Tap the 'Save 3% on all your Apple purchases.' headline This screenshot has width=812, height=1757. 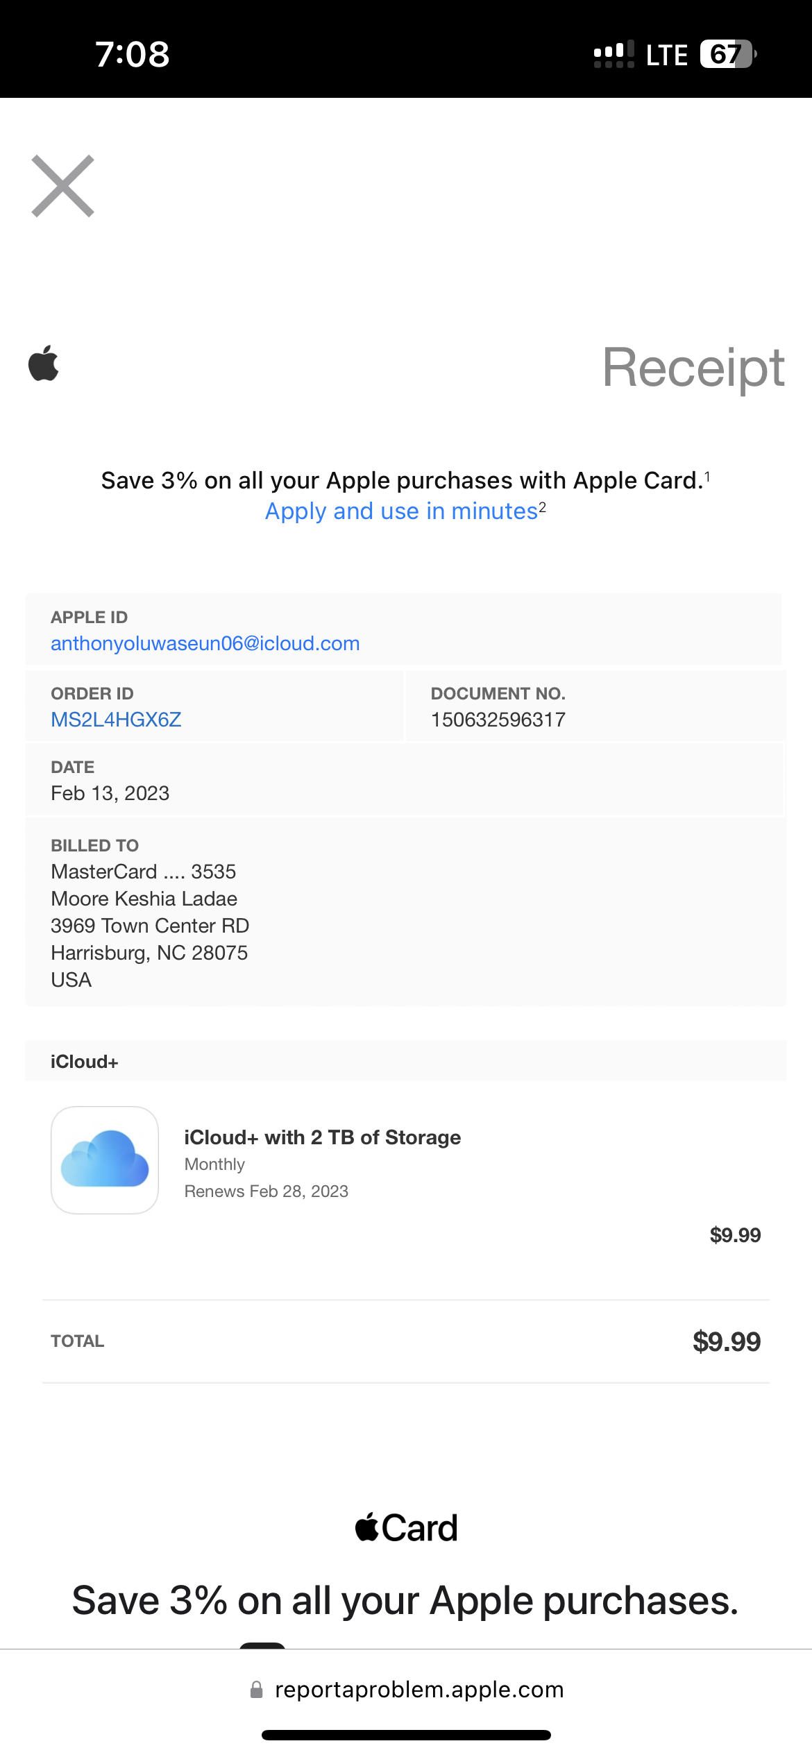coord(405,1601)
